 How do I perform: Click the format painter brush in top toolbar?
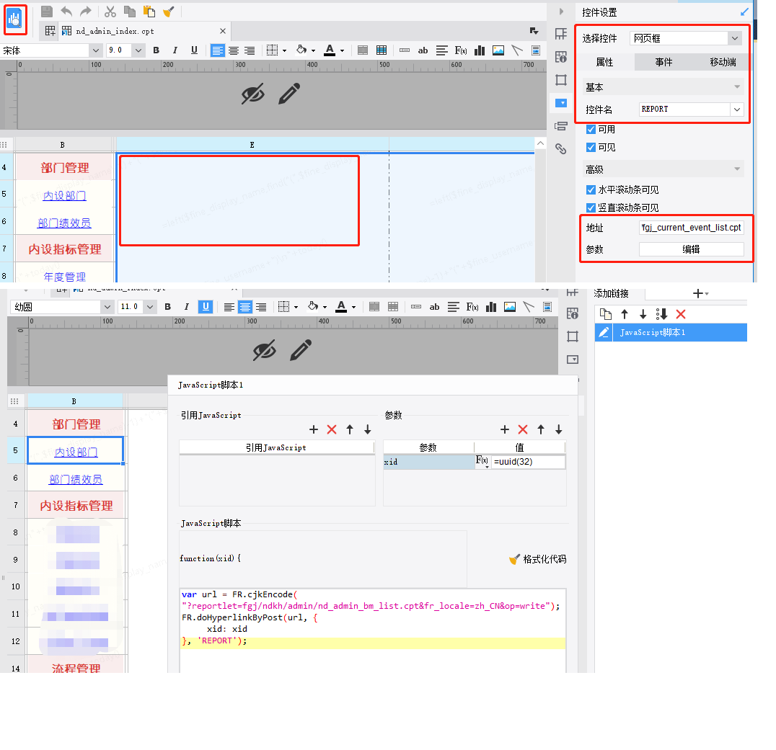click(168, 12)
